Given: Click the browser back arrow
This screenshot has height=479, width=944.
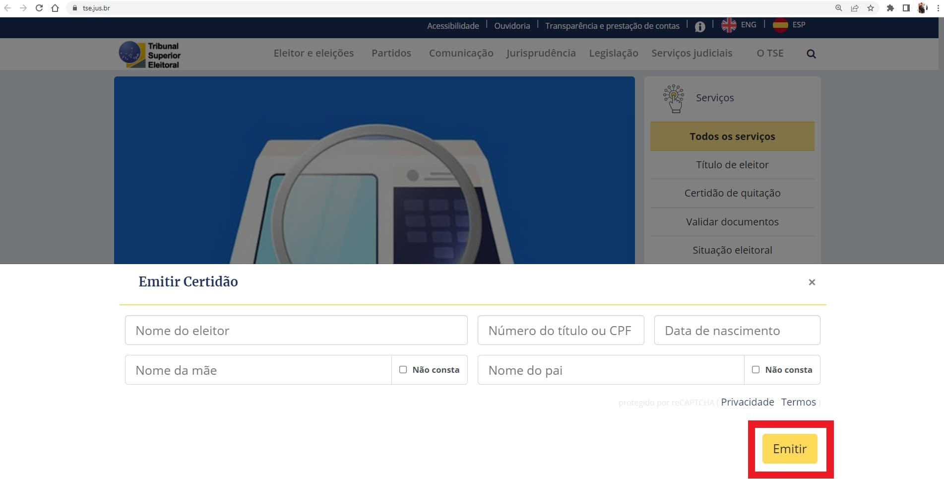Looking at the screenshot, I should [7, 8].
